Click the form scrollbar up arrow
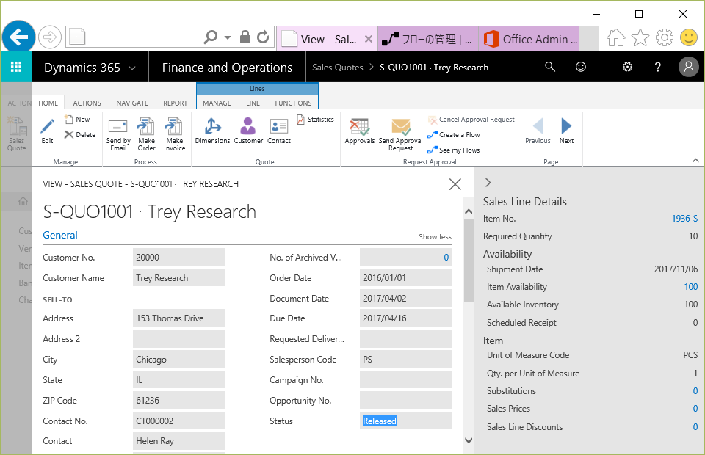Screen dimensions: 705x455 click(469, 211)
